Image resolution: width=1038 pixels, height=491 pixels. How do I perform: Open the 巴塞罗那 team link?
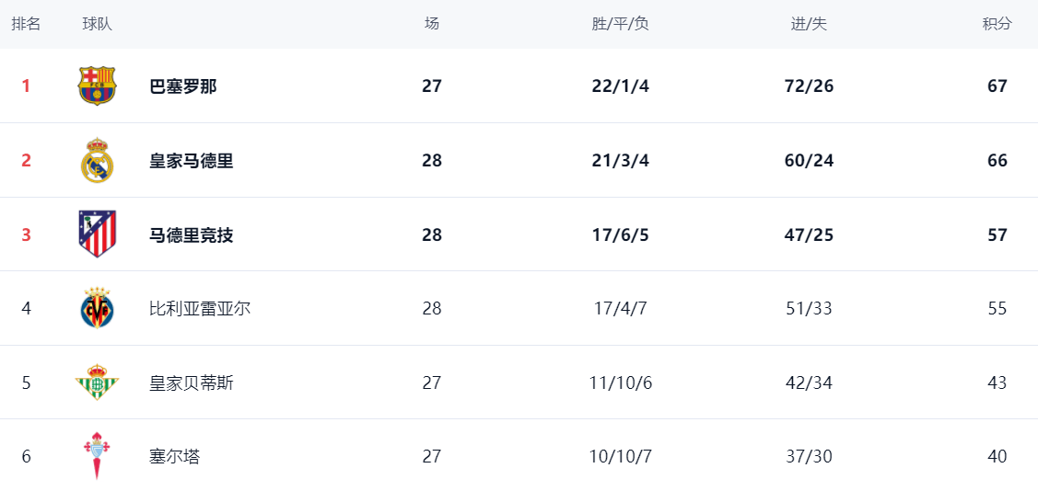[183, 86]
